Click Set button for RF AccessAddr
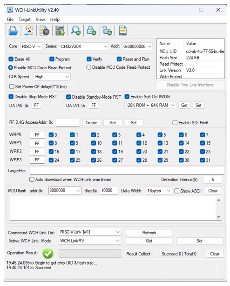230x286 pixels. [x=134, y=123]
